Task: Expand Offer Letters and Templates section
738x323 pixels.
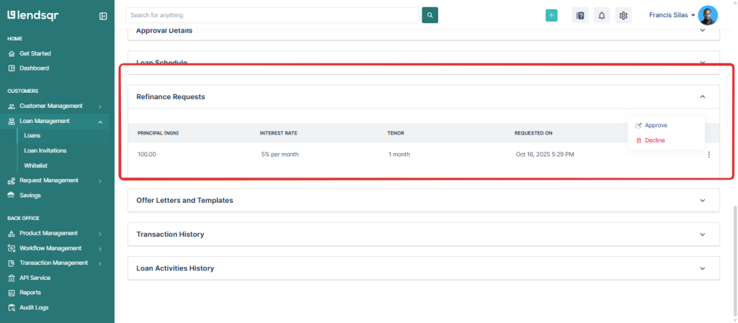Action: click(703, 200)
